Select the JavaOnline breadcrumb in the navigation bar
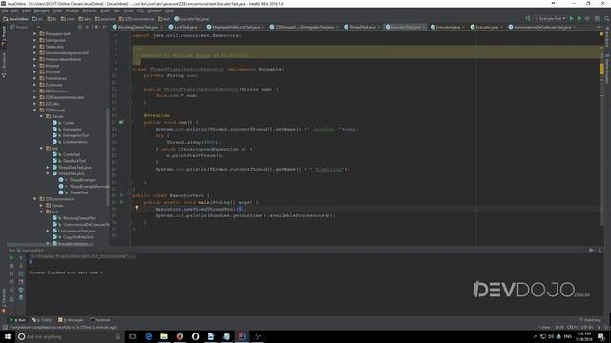 (x=15, y=19)
